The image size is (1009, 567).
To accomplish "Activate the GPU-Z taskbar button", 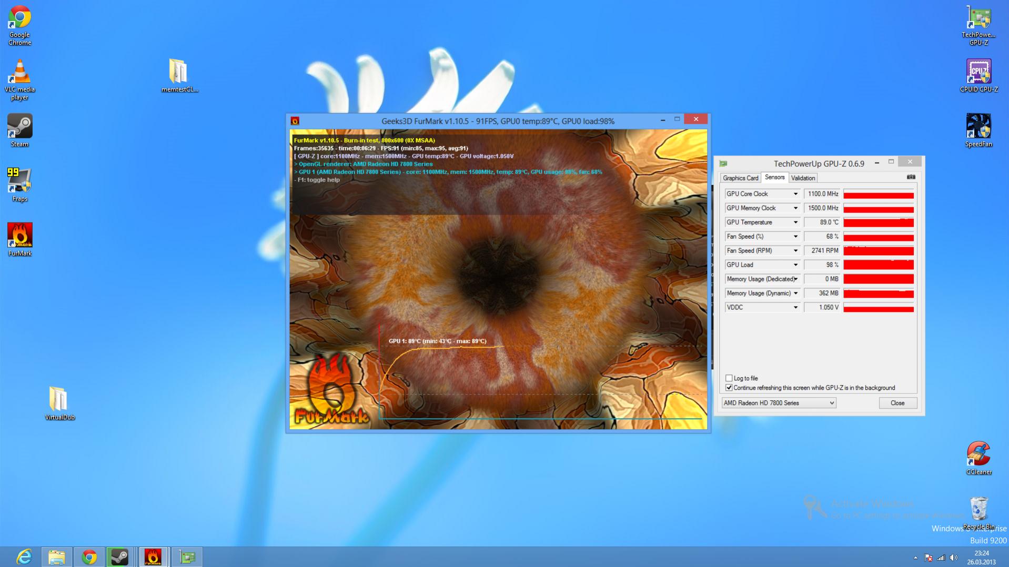I will click(x=186, y=557).
